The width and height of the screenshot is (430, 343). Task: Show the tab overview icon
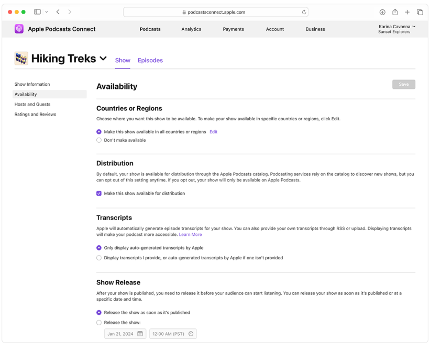click(x=420, y=12)
